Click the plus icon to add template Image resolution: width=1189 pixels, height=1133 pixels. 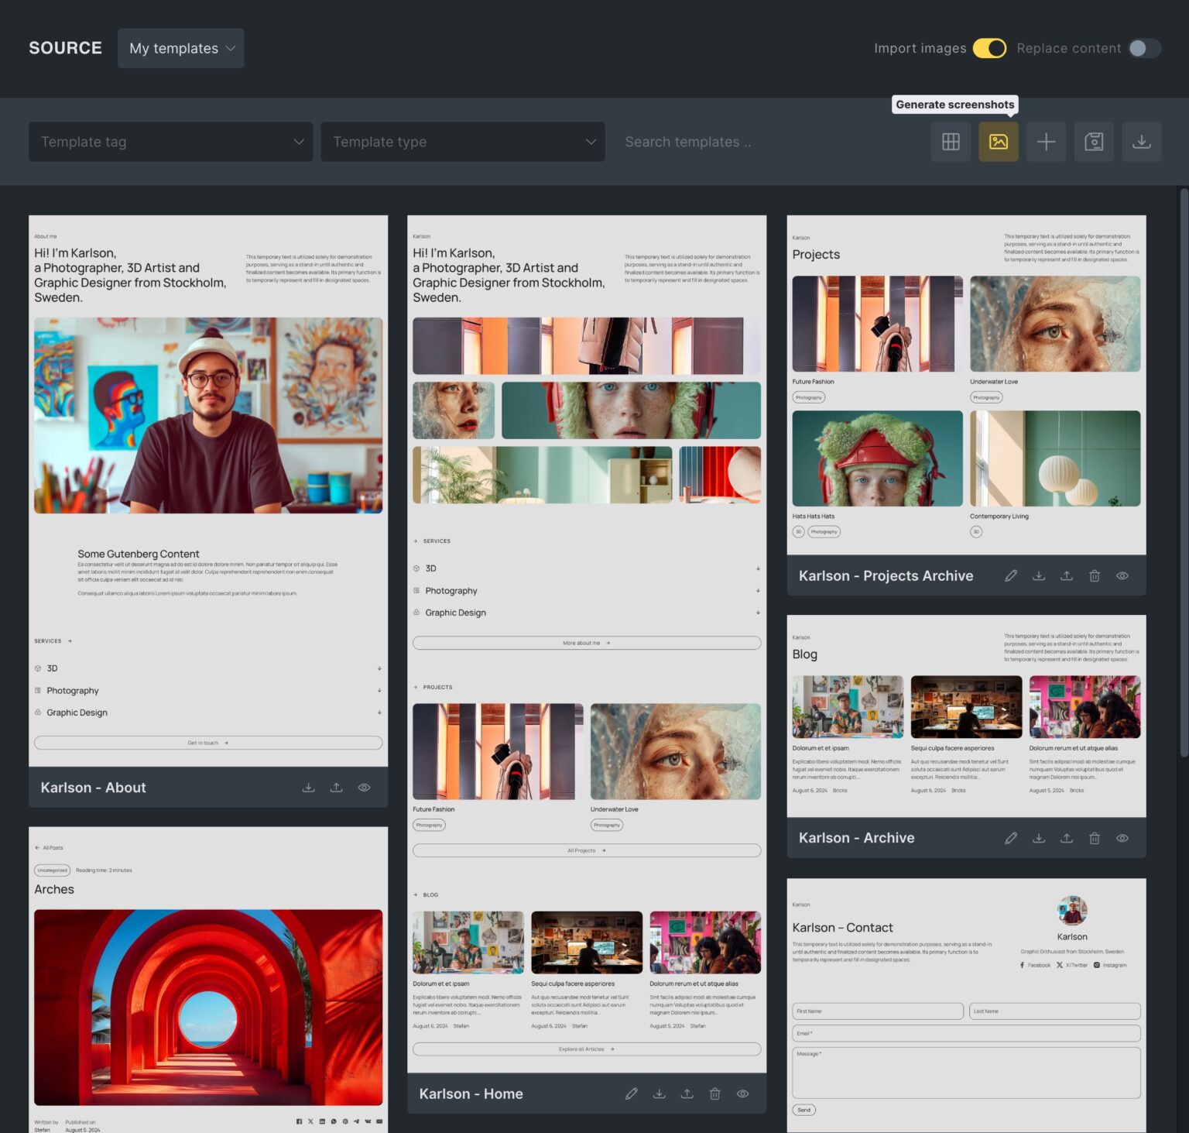tap(1046, 142)
